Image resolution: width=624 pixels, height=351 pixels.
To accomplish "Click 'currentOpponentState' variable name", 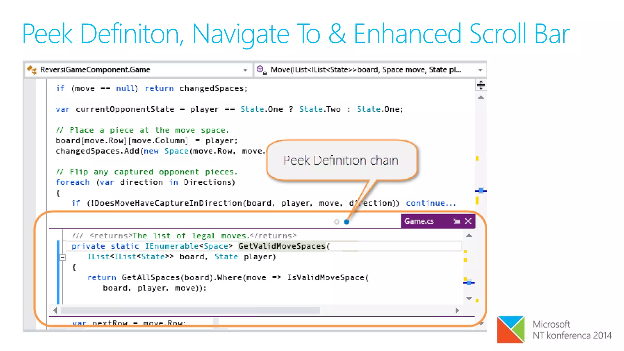I will [125, 109].
